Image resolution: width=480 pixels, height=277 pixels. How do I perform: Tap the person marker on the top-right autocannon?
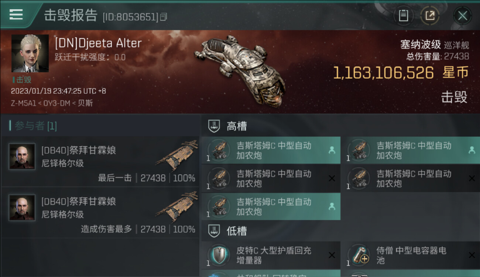pyautogui.click(x=472, y=150)
